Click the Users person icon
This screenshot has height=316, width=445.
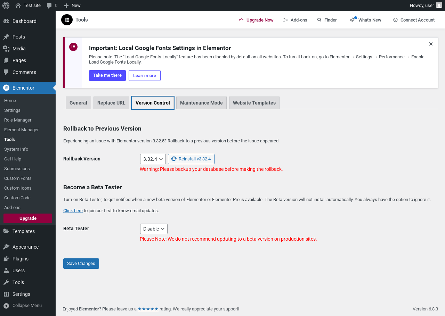tap(6, 271)
